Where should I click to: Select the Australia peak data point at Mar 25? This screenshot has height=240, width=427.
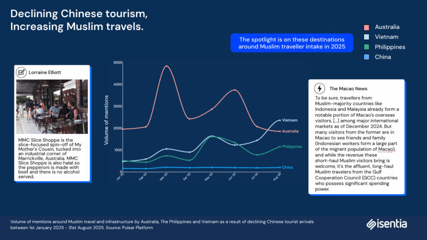pos(166,66)
